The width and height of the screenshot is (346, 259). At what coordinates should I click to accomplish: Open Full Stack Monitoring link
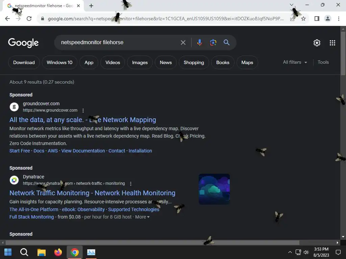31,217
